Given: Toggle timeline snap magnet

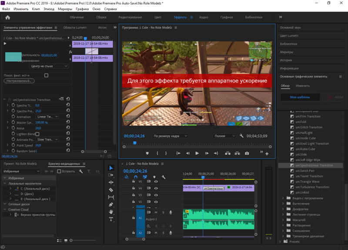Looking at the screenshot, I should [136, 177].
